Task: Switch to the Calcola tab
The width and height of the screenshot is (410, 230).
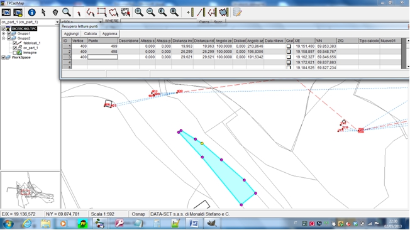Action: tap(90, 34)
